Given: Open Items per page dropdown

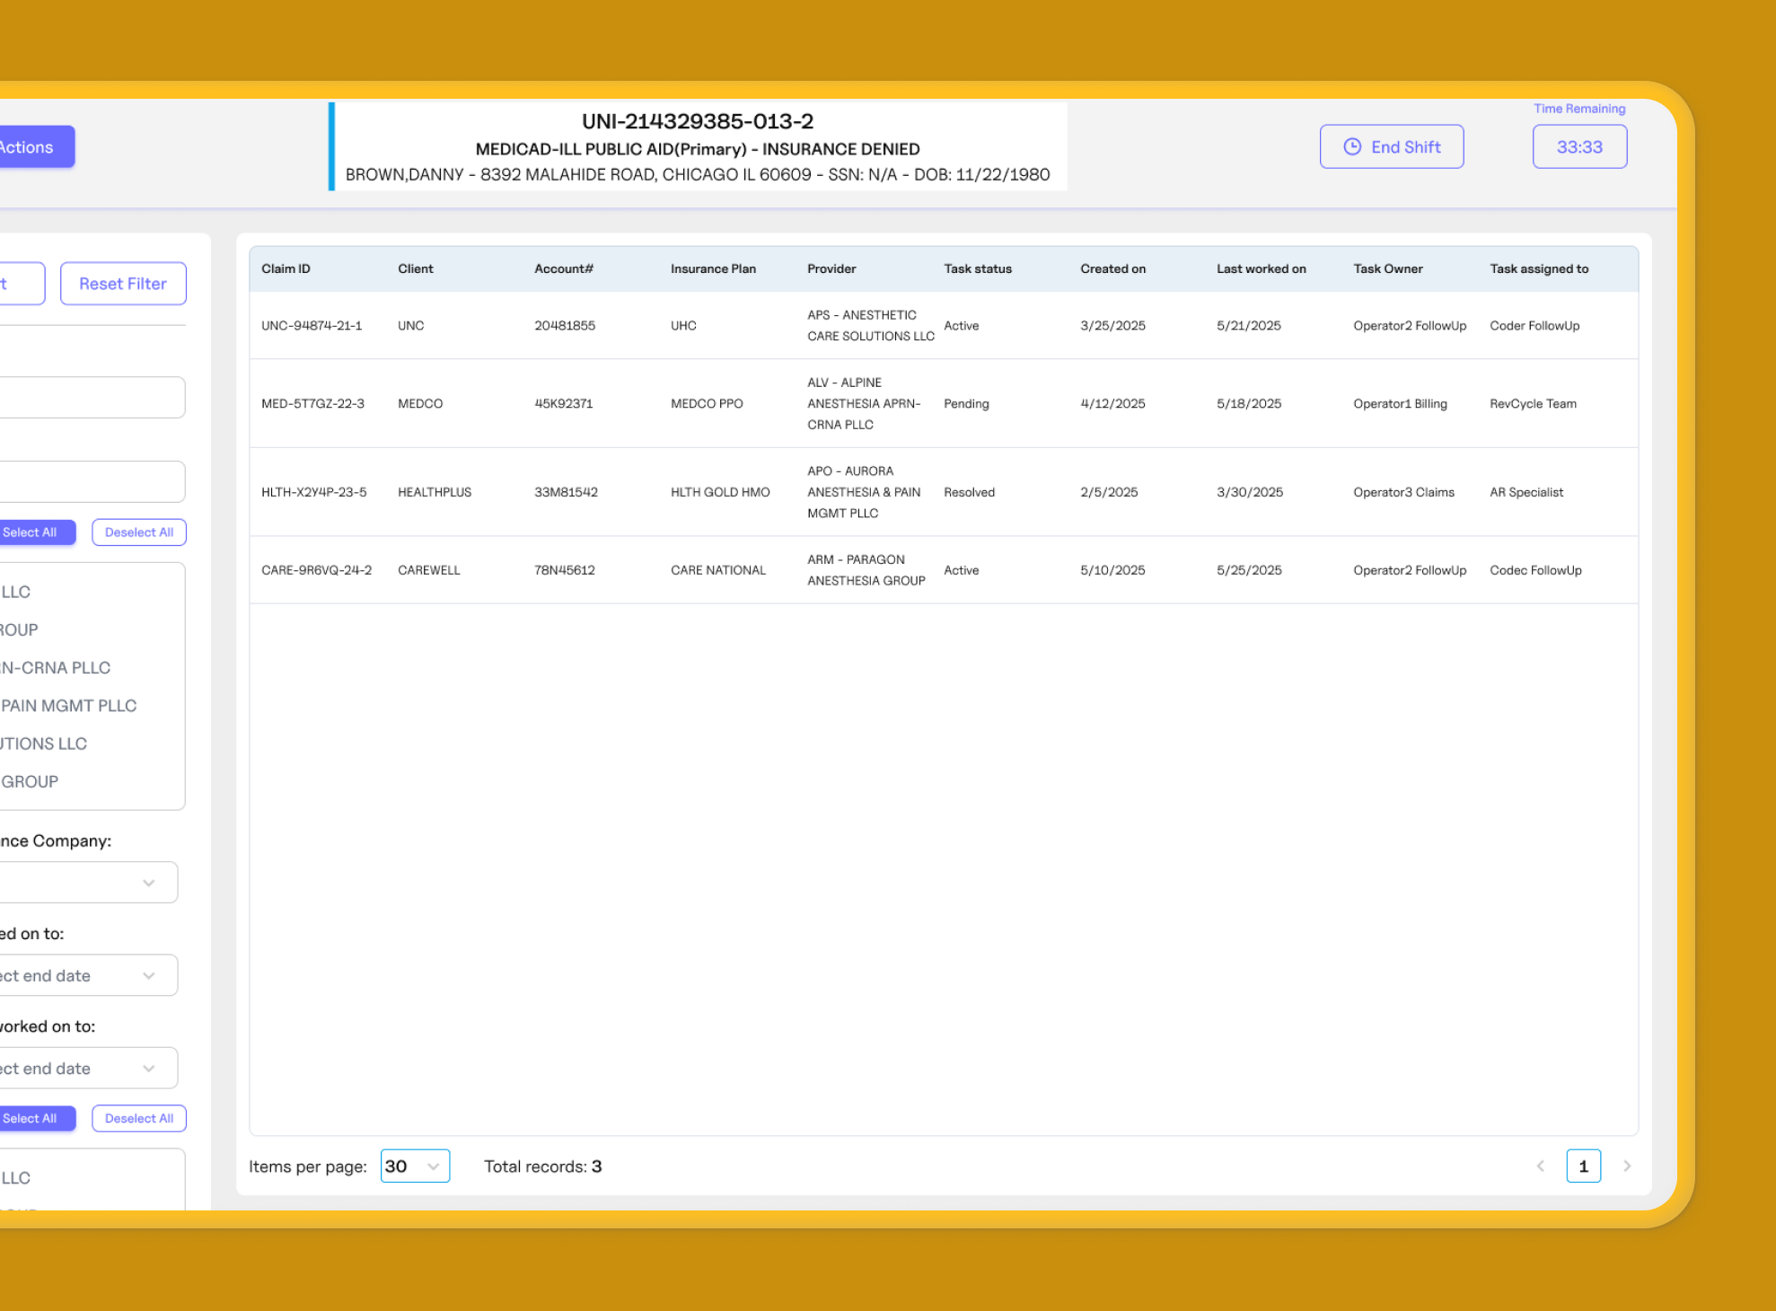Looking at the screenshot, I should (x=415, y=1166).
